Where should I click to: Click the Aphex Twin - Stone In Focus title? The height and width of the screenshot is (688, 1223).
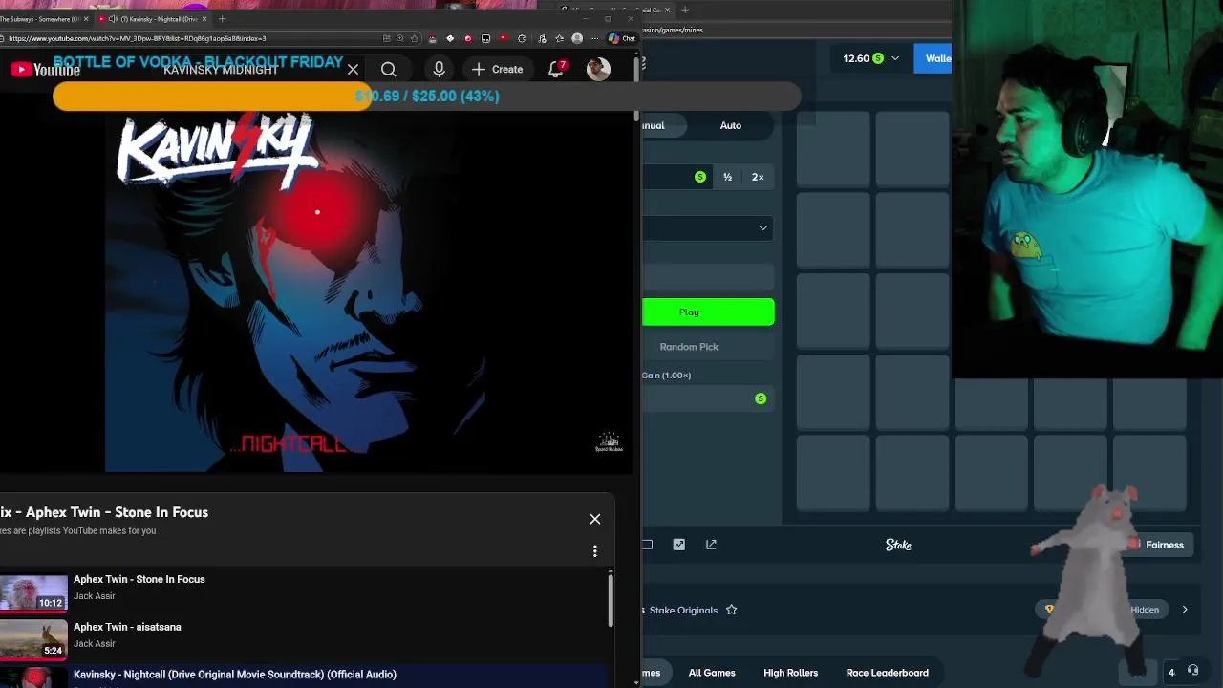(x=139, y=579)
